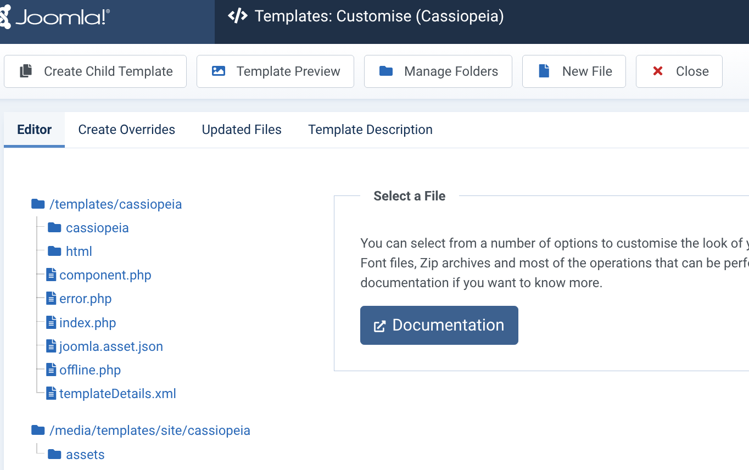
Task: Open the offline.php file
Action: pos(90,370)
